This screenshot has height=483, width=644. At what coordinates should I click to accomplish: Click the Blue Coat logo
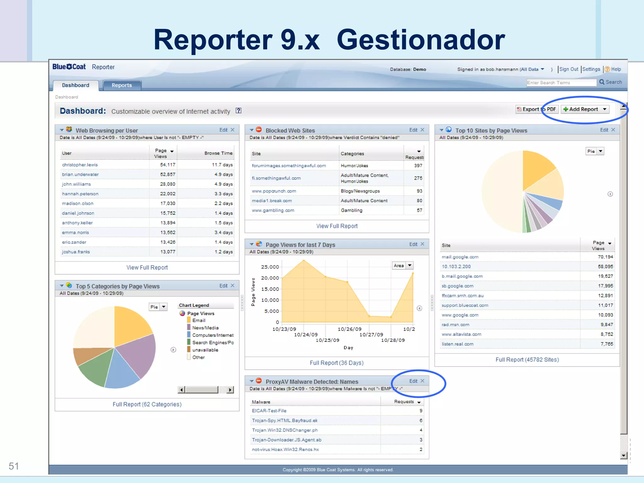pyautogui.click(x=69, y=67)
